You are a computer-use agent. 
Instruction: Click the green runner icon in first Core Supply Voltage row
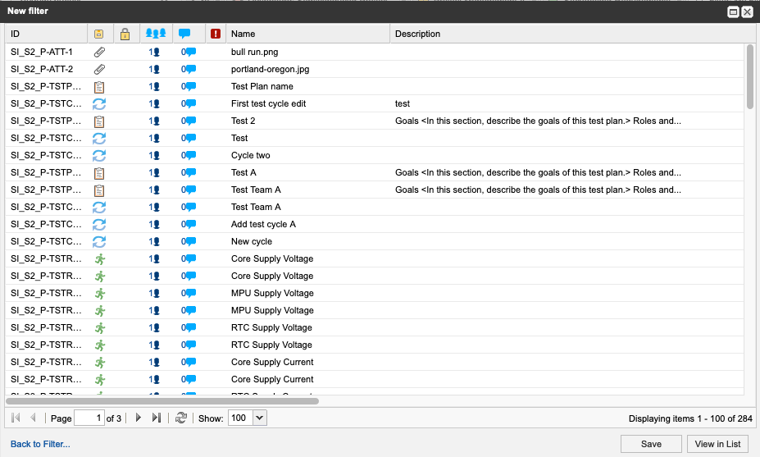[99, 258]
